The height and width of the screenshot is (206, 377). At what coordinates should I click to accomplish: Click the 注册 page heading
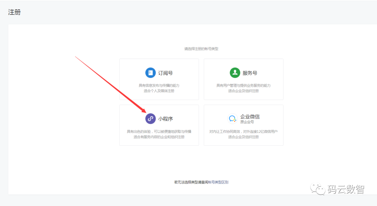(x=14, y=12)
